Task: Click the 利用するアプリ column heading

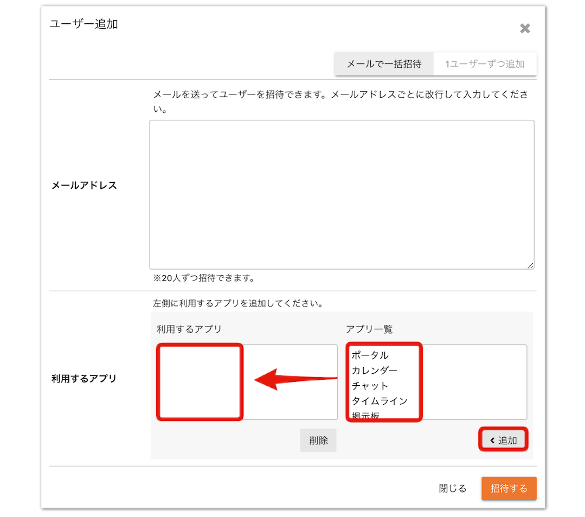Action: tap(189, 329)
